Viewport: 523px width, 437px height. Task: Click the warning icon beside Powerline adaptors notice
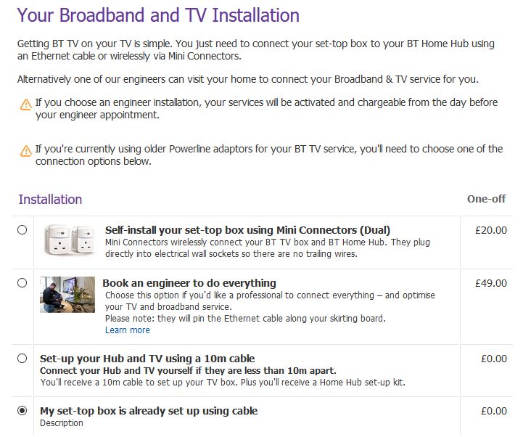coord(26,151)
